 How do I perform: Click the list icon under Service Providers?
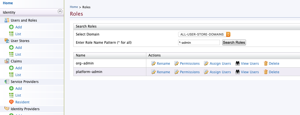tap(11, 95)
